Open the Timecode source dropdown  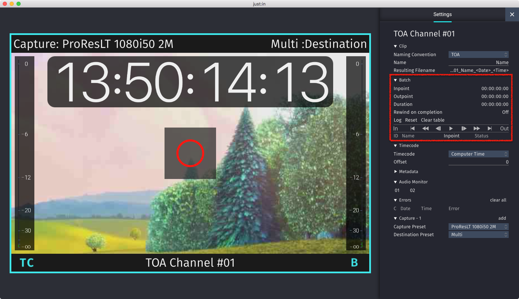(x=478, y=154)
